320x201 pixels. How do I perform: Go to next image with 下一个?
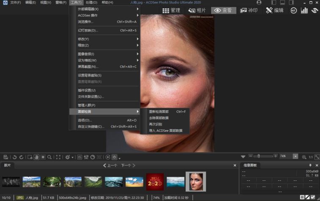(128, 165)
